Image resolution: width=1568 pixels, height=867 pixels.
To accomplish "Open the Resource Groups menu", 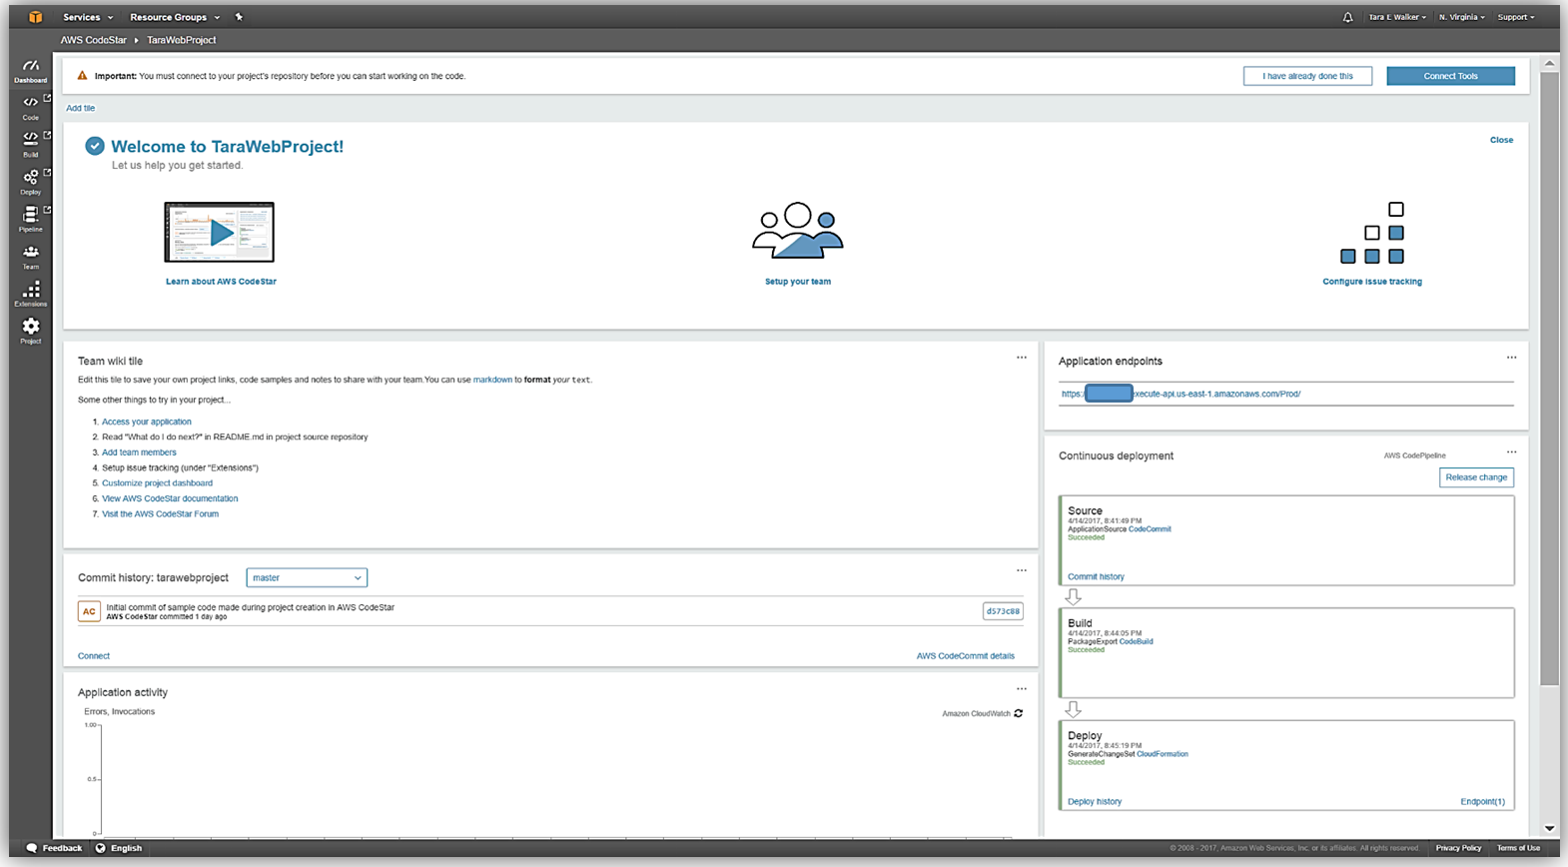I will click(x=174, y=17).
